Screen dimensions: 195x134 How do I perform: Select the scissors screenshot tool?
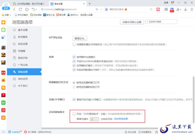(178, 9)
